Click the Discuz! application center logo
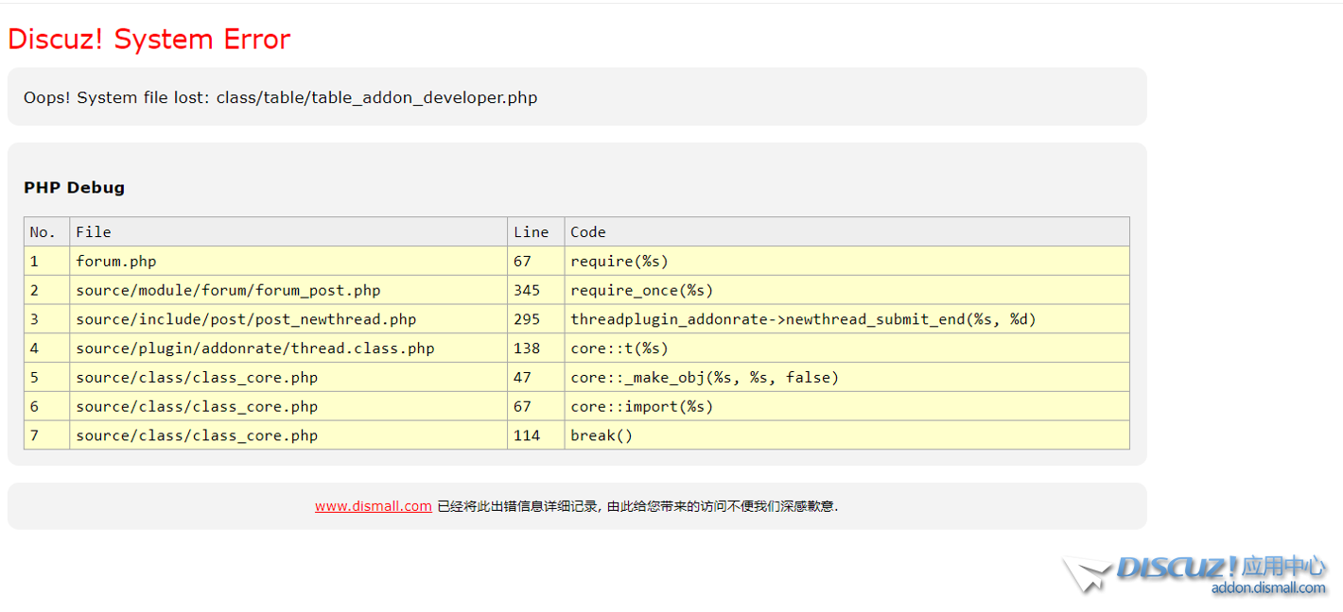 (x=1195, y=572)
